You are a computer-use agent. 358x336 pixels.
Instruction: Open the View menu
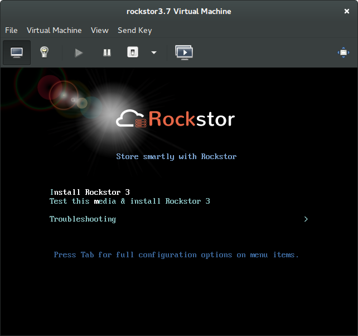(x=100, y=30)
